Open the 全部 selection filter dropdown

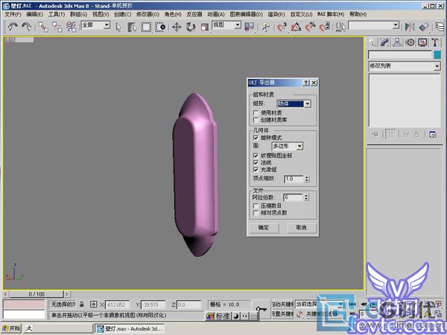(x=95, y=25)
